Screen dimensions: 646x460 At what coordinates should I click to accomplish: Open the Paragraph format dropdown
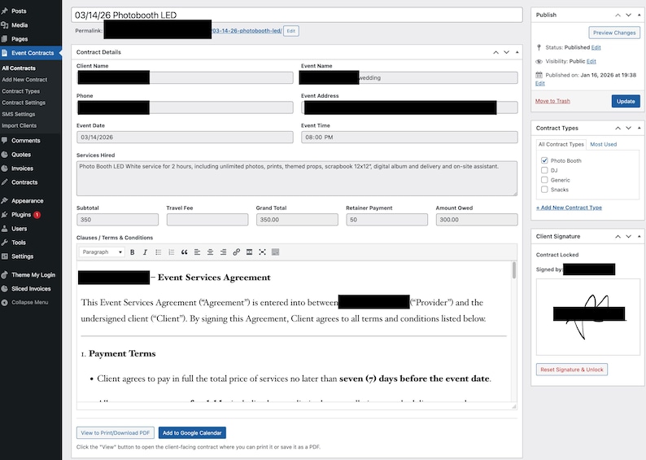click(x=102, y=252)
